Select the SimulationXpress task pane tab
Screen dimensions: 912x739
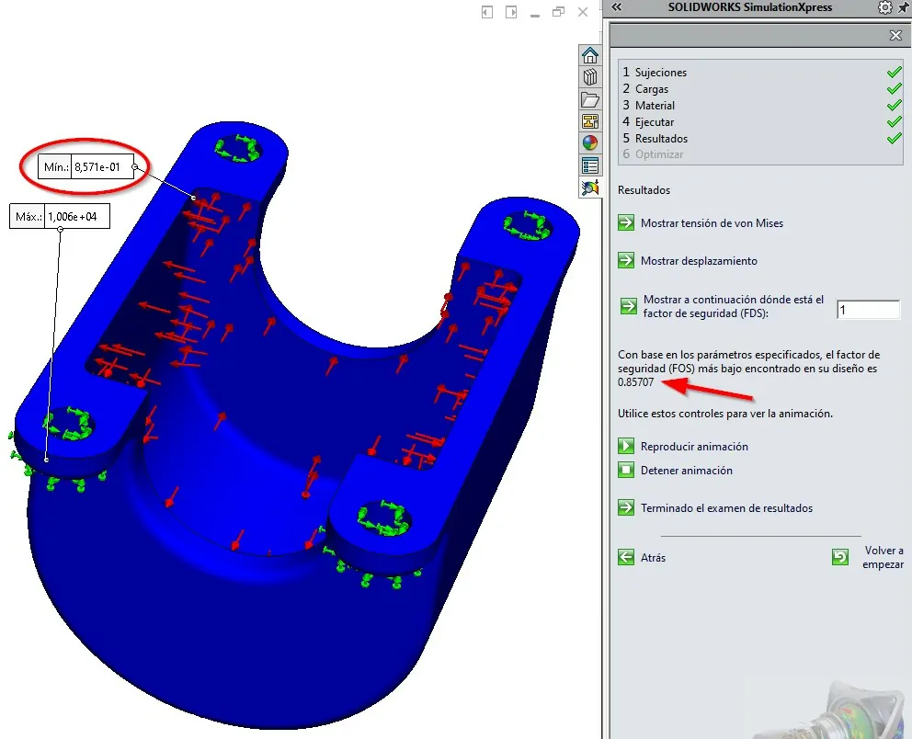[x=590, y=188]
